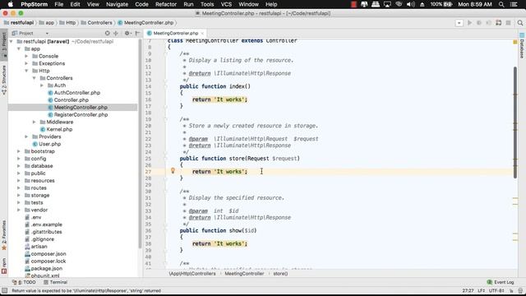Click the intention lightbulb on line 27
526x296 pixels.
(173, 171)
